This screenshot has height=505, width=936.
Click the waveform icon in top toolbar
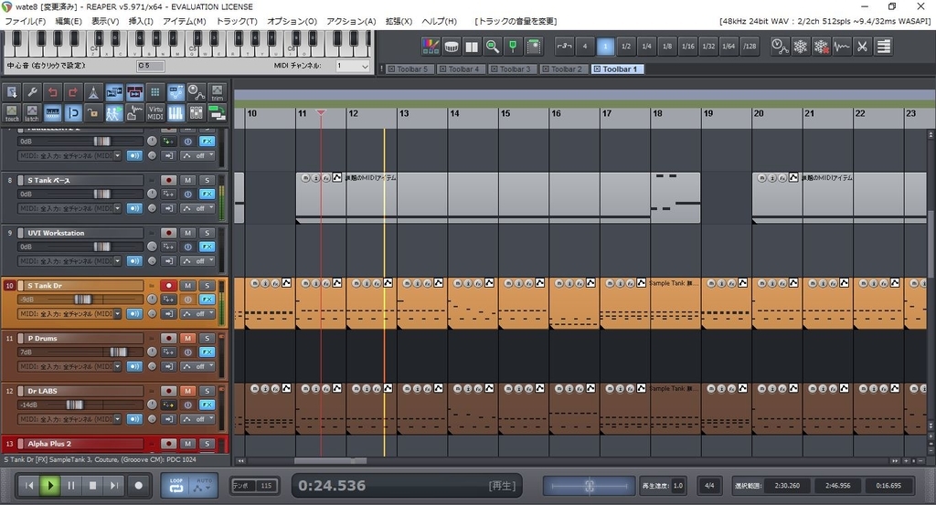click(x=842, y=46)
